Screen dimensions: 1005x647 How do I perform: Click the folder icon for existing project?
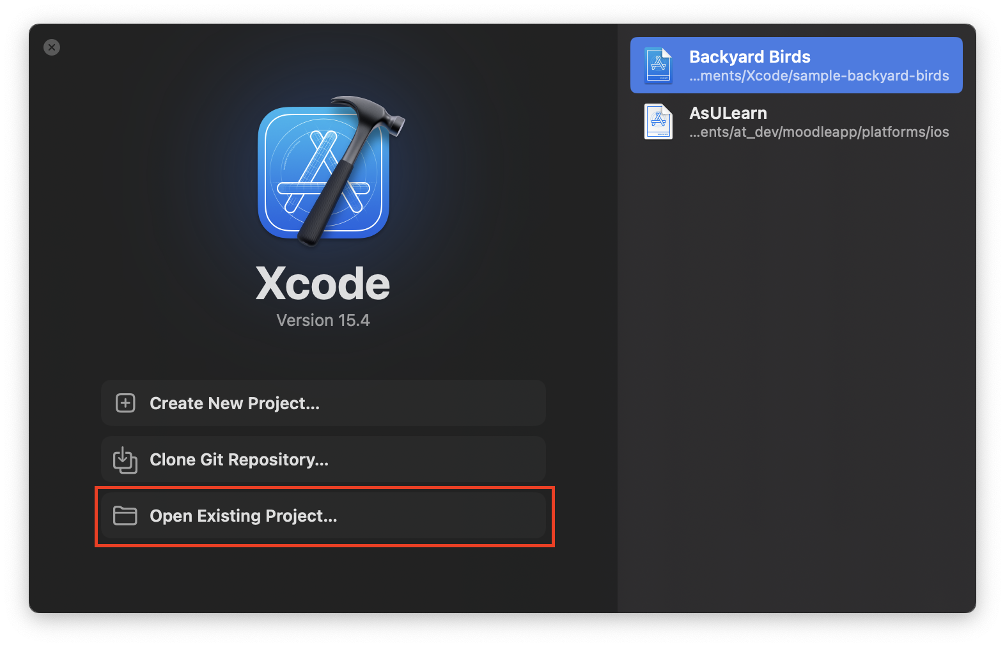[x=125, y=516]
